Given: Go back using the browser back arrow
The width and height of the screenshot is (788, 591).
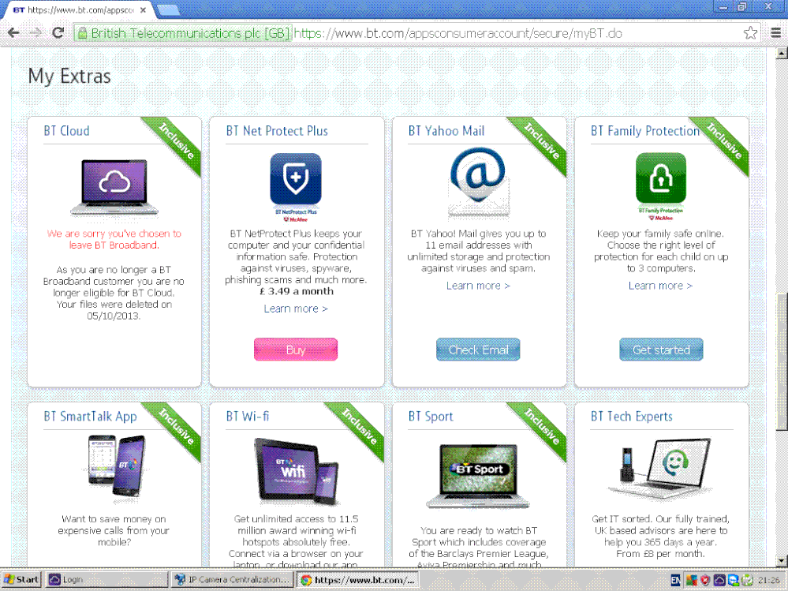Looking at the screenshot, I should click(13, 32).
